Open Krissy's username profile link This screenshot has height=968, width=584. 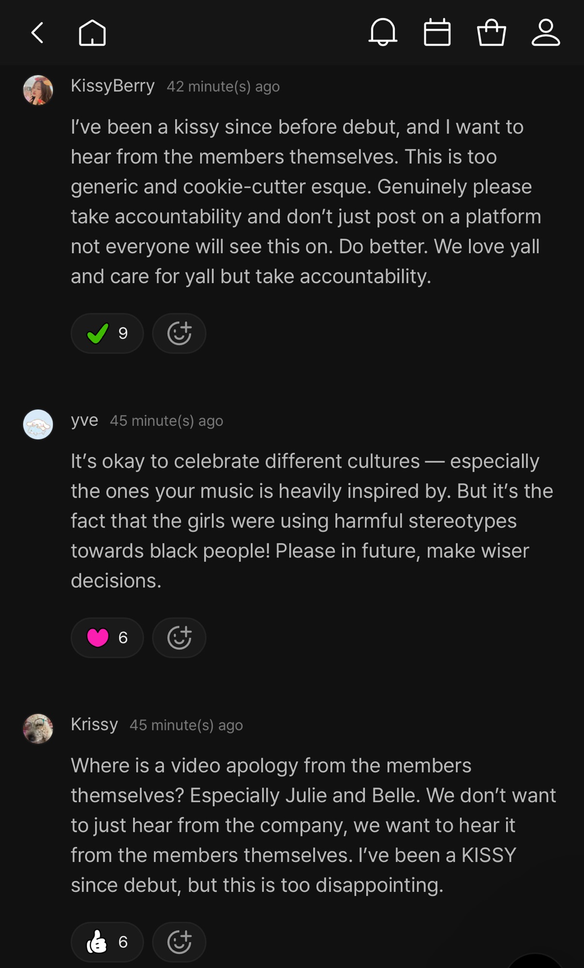pos(94,725)
